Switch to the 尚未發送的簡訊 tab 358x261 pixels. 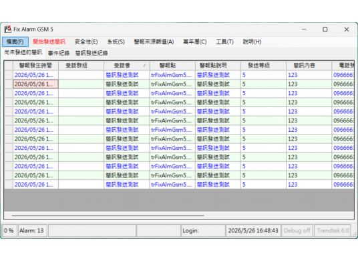(23, 52)
